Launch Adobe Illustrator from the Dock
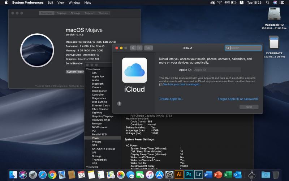Screen dimensions: 289x181 coord(179,174)
